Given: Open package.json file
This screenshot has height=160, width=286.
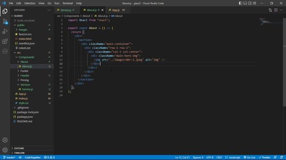Looking at the screenshot, I should [32, 116].
